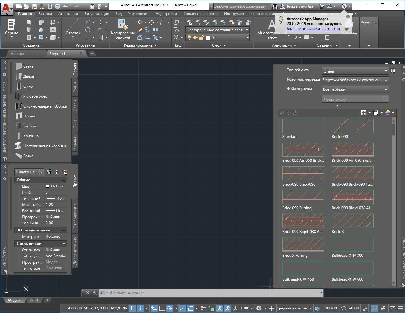Add a new drawing tab with plus button

(92, 54)
